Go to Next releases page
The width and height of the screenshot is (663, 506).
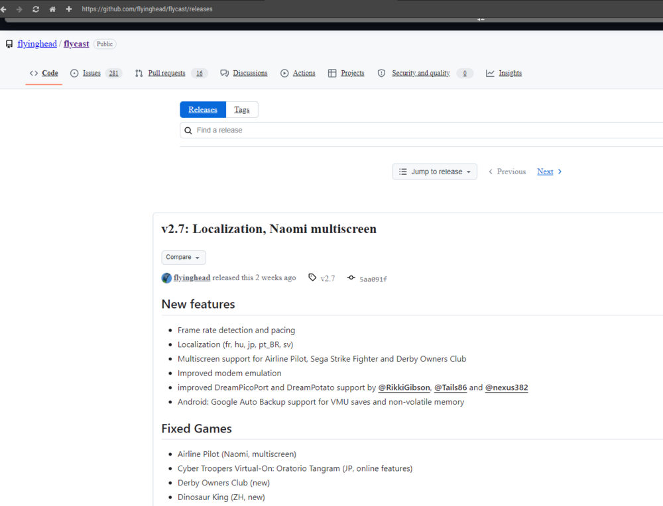point(549,172)
